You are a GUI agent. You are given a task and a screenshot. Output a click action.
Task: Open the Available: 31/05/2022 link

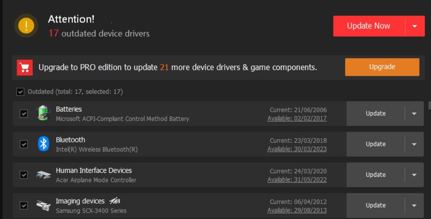click(297, 180)
